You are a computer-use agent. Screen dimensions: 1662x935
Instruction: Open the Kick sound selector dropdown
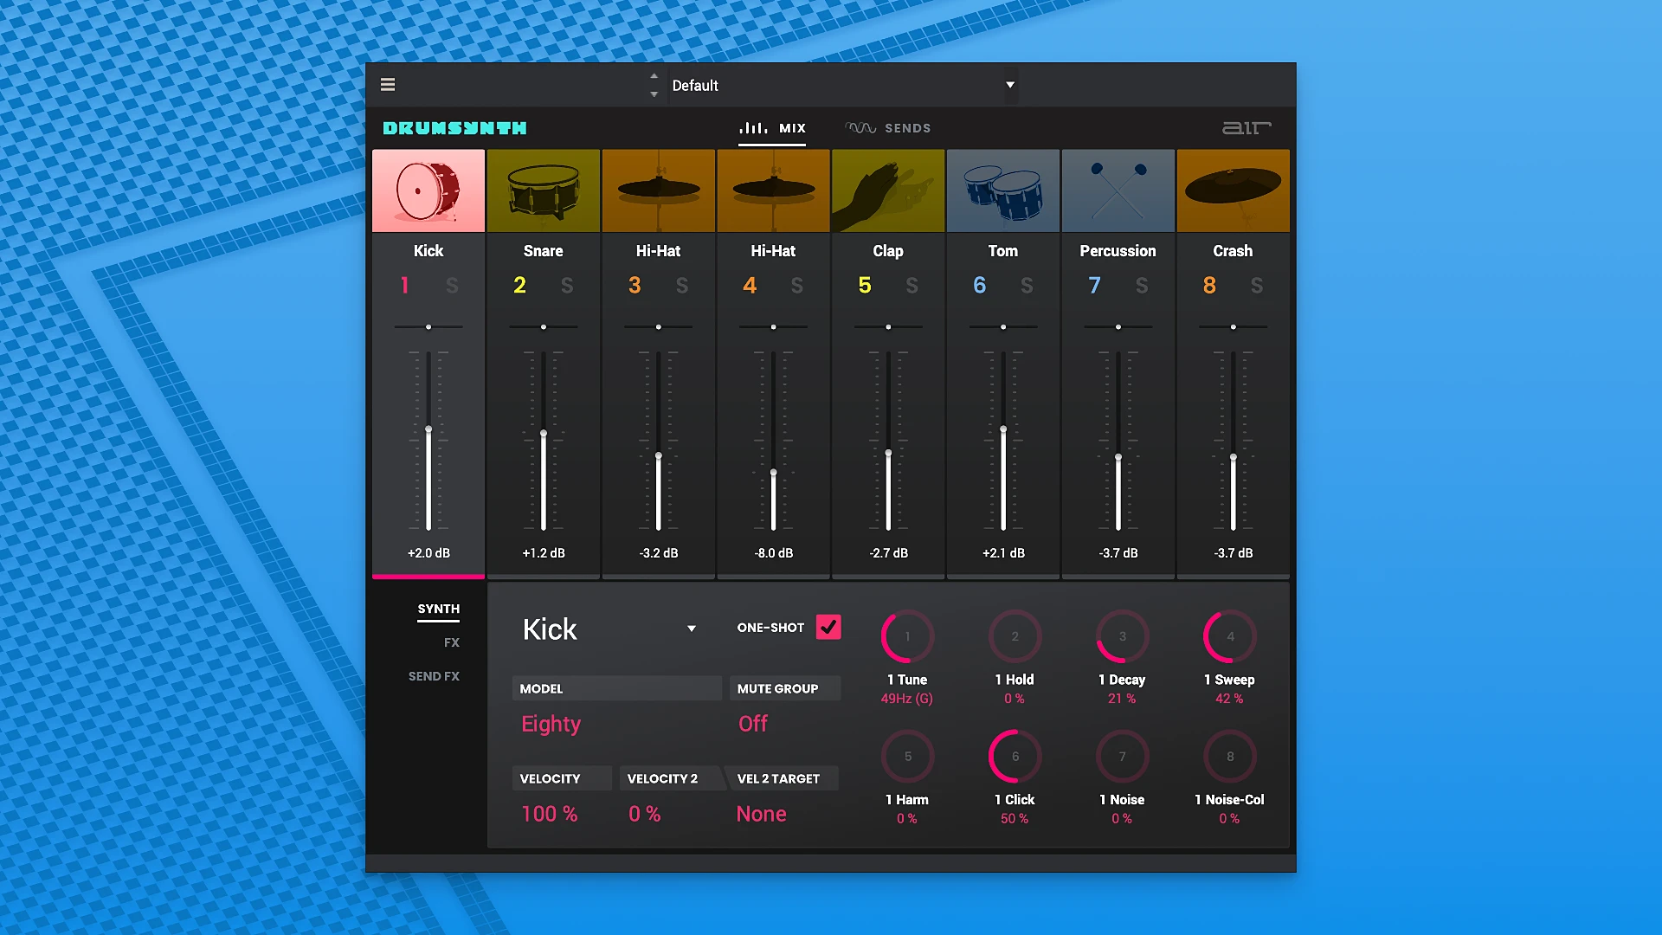click(691, 629)
